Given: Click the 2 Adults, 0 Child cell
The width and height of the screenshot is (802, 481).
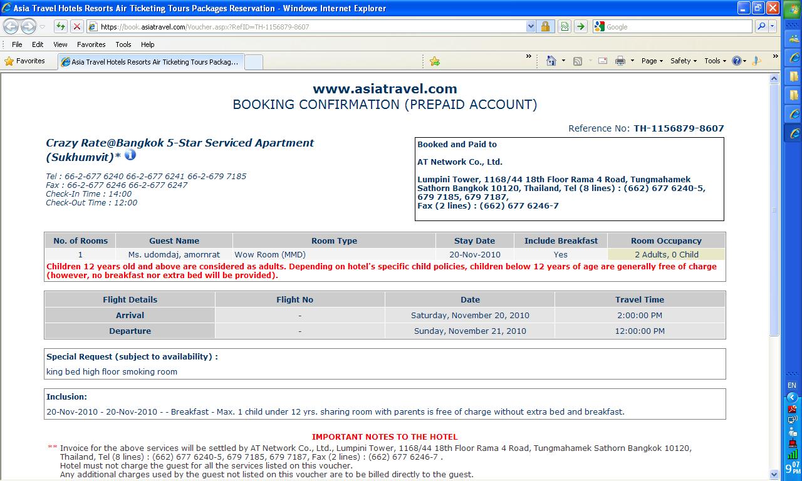Looking at the screenshot, I should point(667,254).
